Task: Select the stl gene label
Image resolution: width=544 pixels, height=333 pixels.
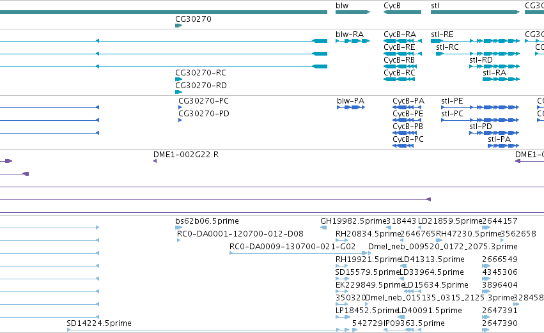Action: 435,6
